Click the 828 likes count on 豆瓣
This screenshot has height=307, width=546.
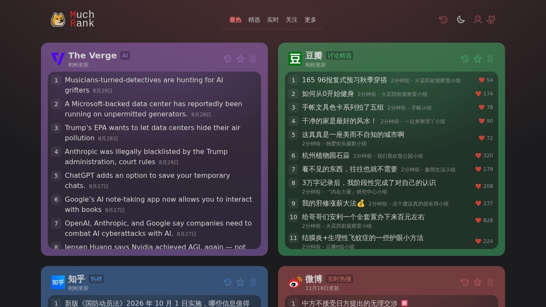[484, 220]
